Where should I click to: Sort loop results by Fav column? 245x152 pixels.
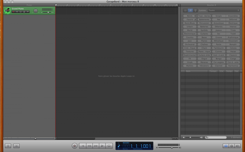click(236, 71)
